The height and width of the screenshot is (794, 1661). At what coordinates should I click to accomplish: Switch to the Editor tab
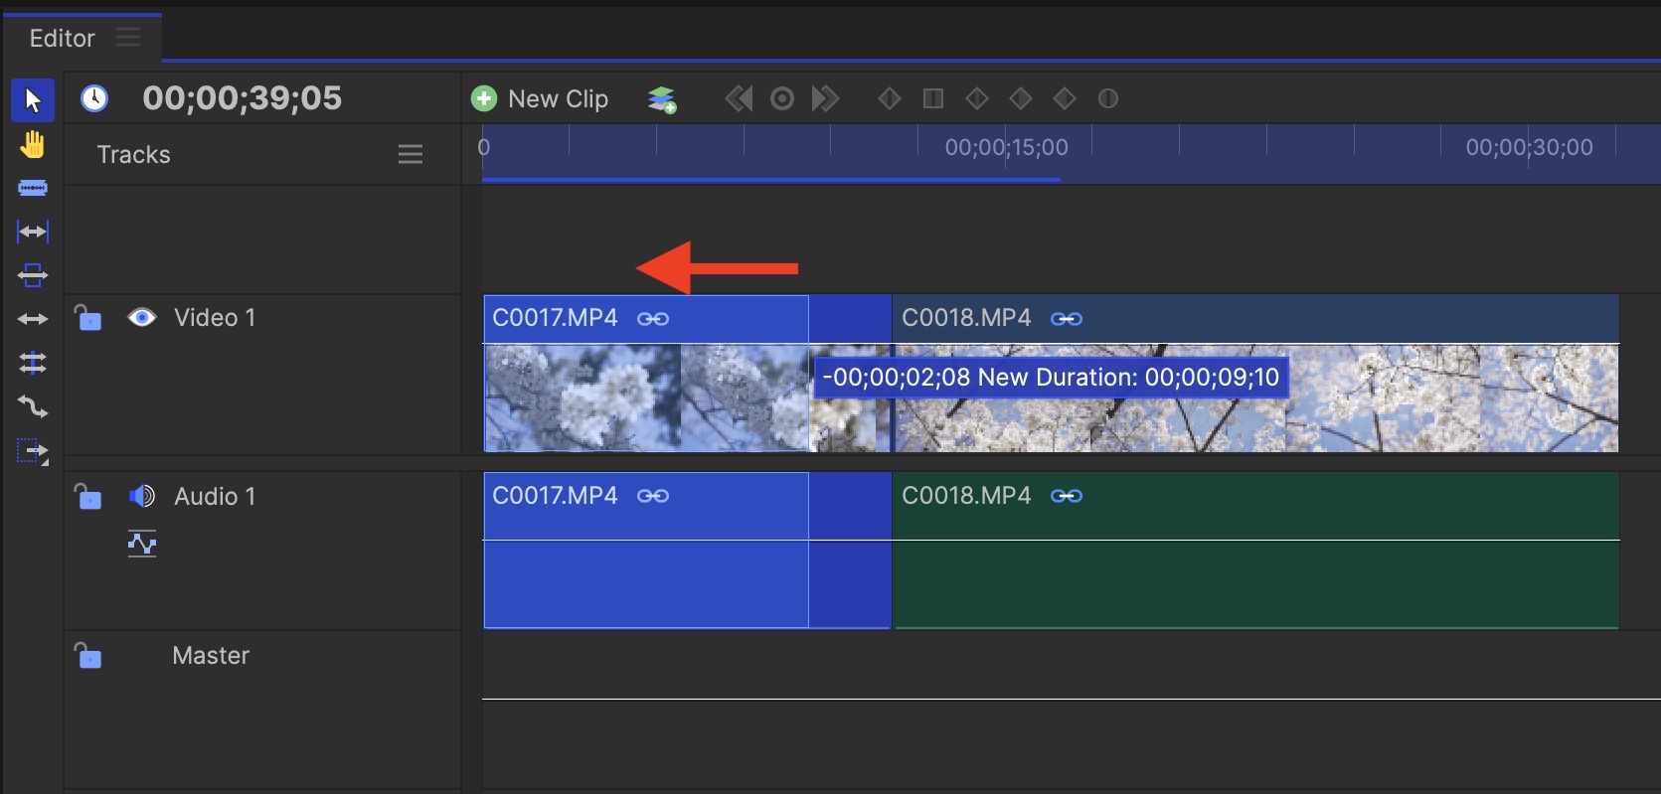[x=62, y=38]
